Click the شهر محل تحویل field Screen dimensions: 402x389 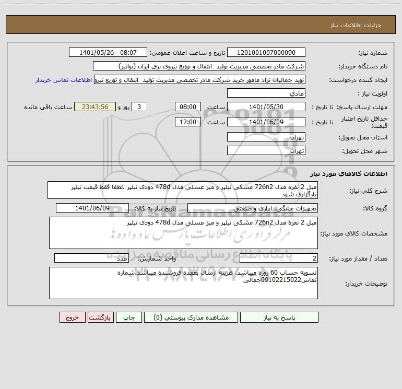click(266, 150)
